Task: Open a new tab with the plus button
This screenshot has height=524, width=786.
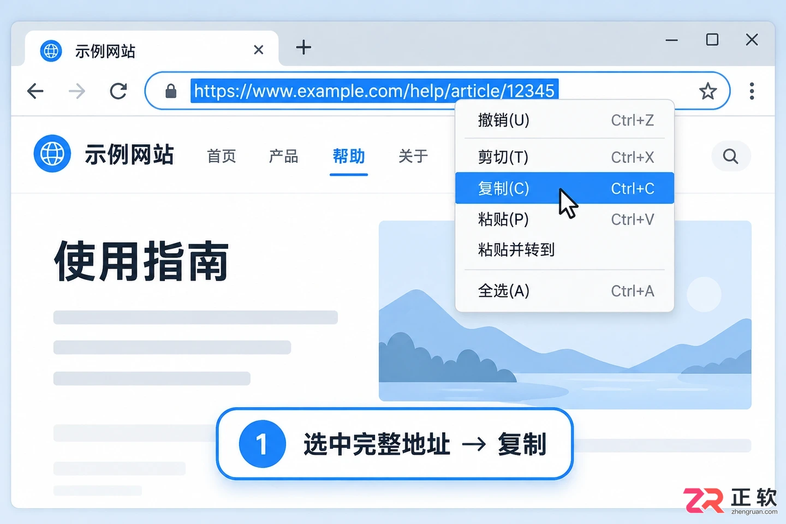Action: (x=303, y=47)
